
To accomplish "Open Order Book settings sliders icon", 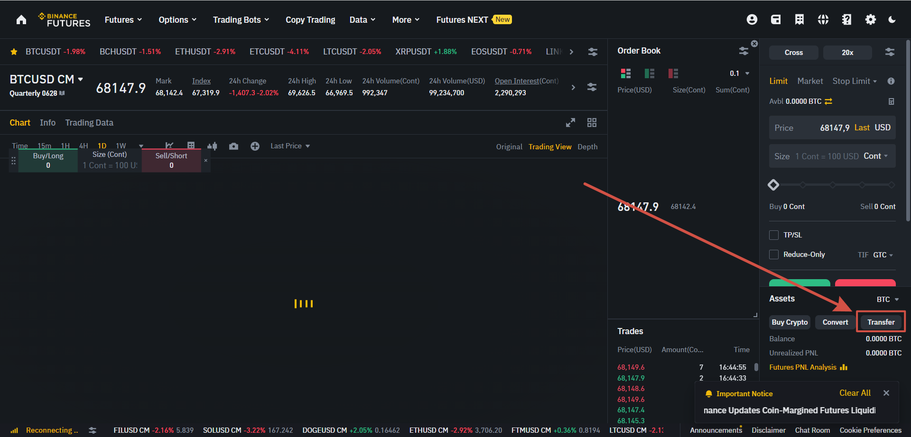I will pyautogui.click(x=744, y=51).
